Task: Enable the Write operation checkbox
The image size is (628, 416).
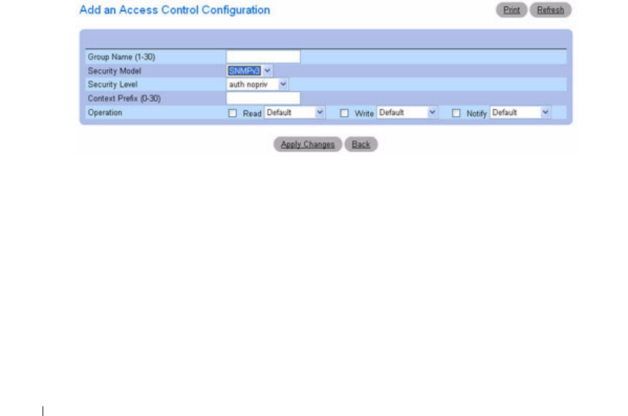Action: pyautogui.click(x=344, y=113)
